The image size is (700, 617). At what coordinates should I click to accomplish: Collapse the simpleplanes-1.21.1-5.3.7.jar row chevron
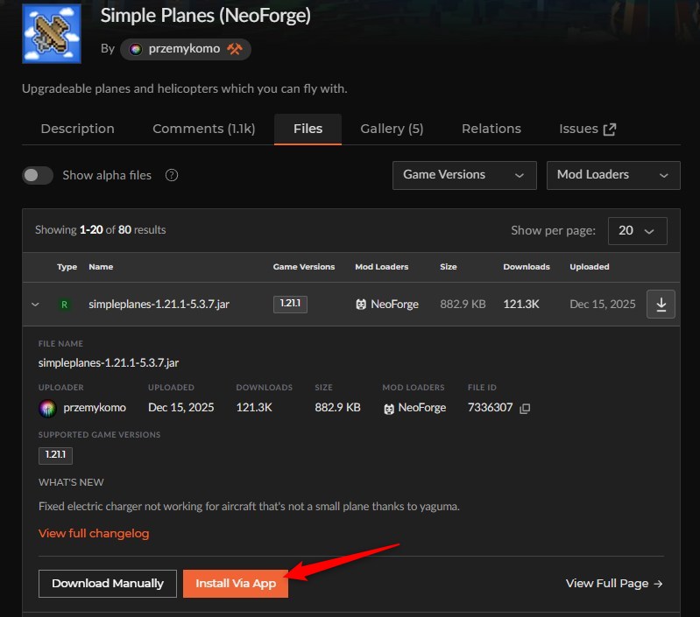point(35,305)
